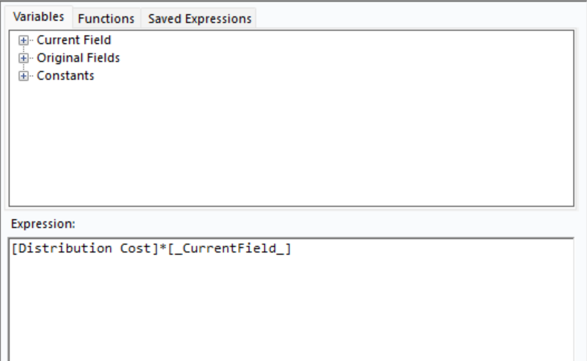
Task: Click the Expression: label
Action: [43, 224]
